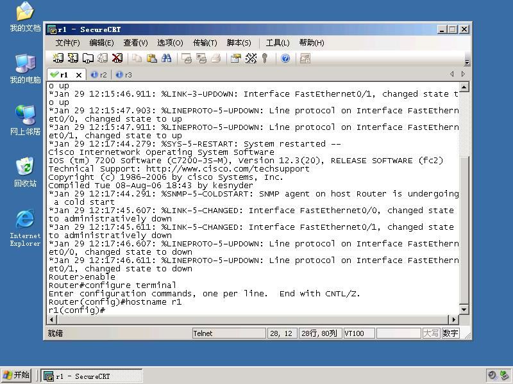Click the window resize grip corner
Image resolution: width=513 pixels, height=384 pixels.
467,335
